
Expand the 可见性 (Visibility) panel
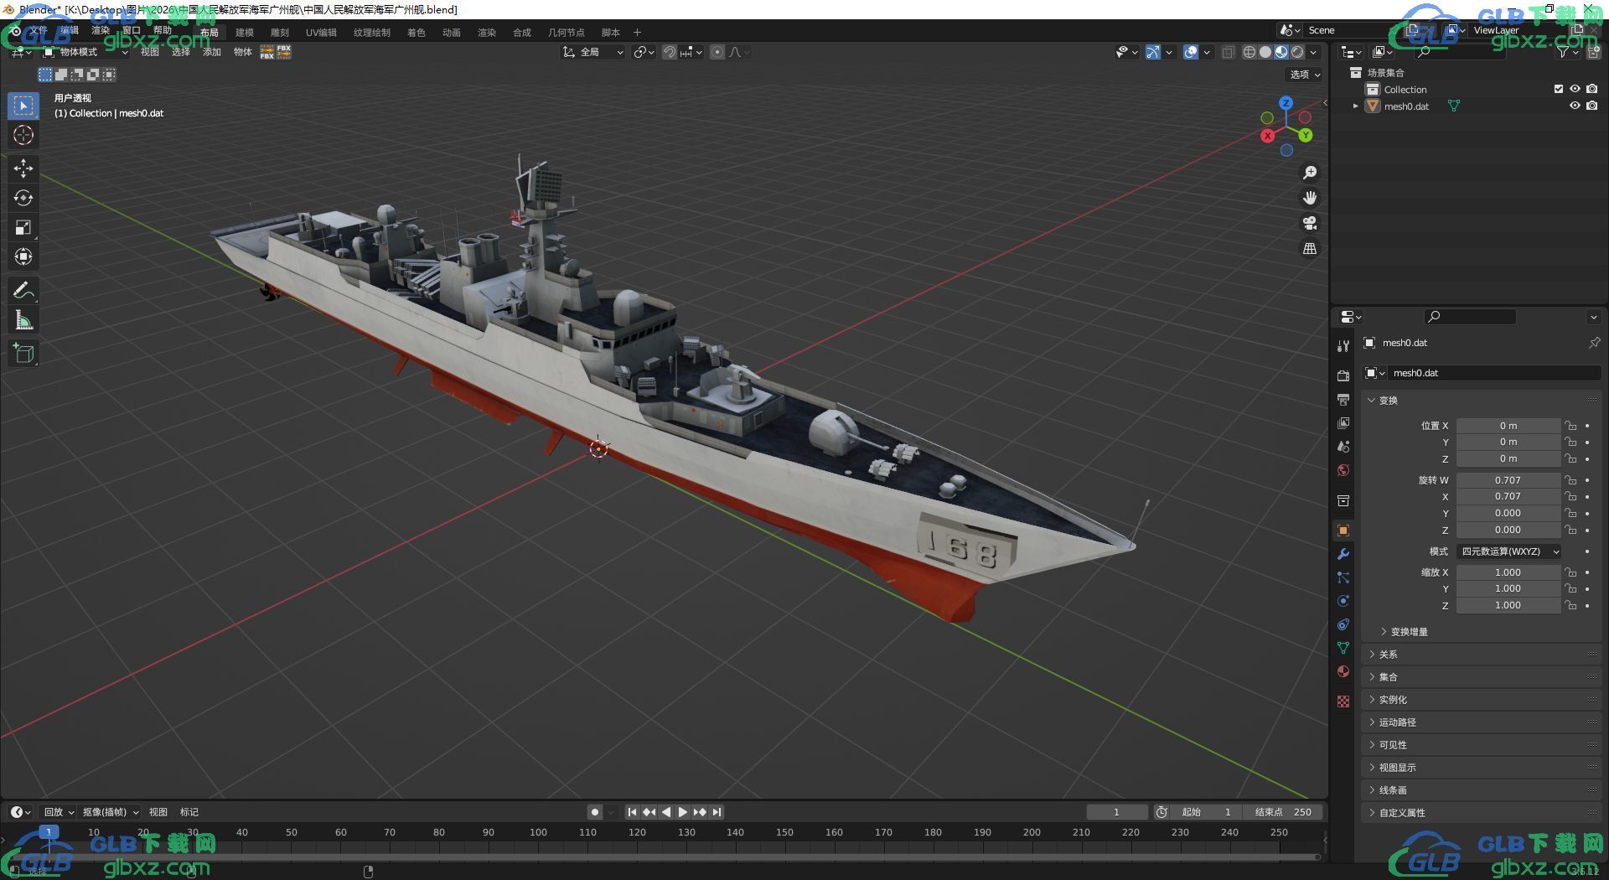pos(1482,745)
